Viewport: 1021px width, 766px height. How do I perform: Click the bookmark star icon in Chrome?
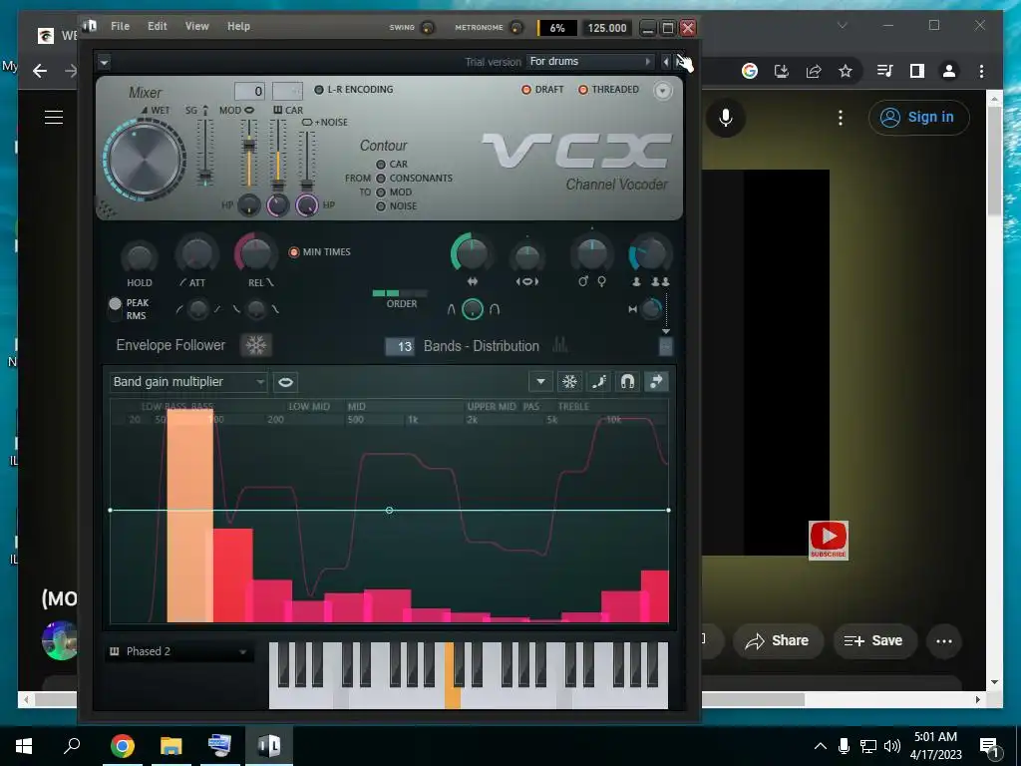[846, 71]
